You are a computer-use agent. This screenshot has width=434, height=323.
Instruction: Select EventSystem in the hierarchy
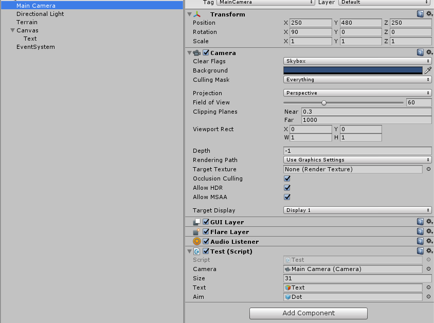pos(35,47)
